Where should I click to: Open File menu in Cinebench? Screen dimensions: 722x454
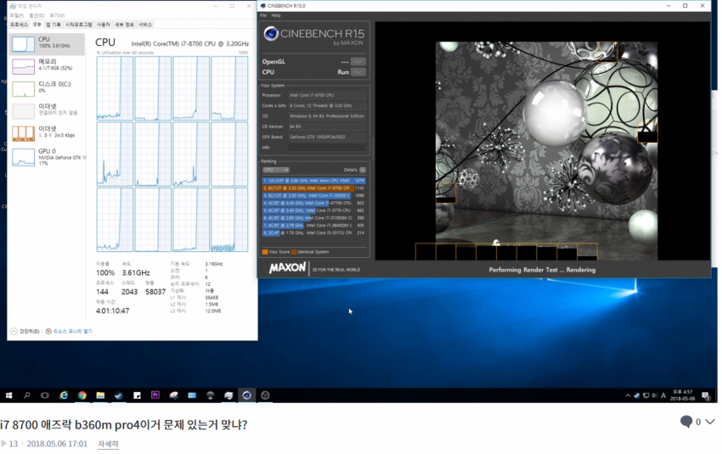[x=263, y=15]
